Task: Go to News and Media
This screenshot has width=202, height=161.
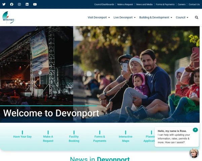Action: tap(144, 4)
